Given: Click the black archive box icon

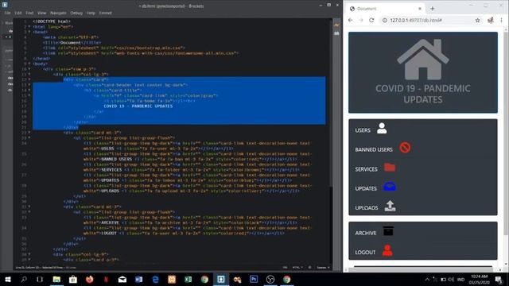Looking at the screenshot, I should click(x=388, y=231).
